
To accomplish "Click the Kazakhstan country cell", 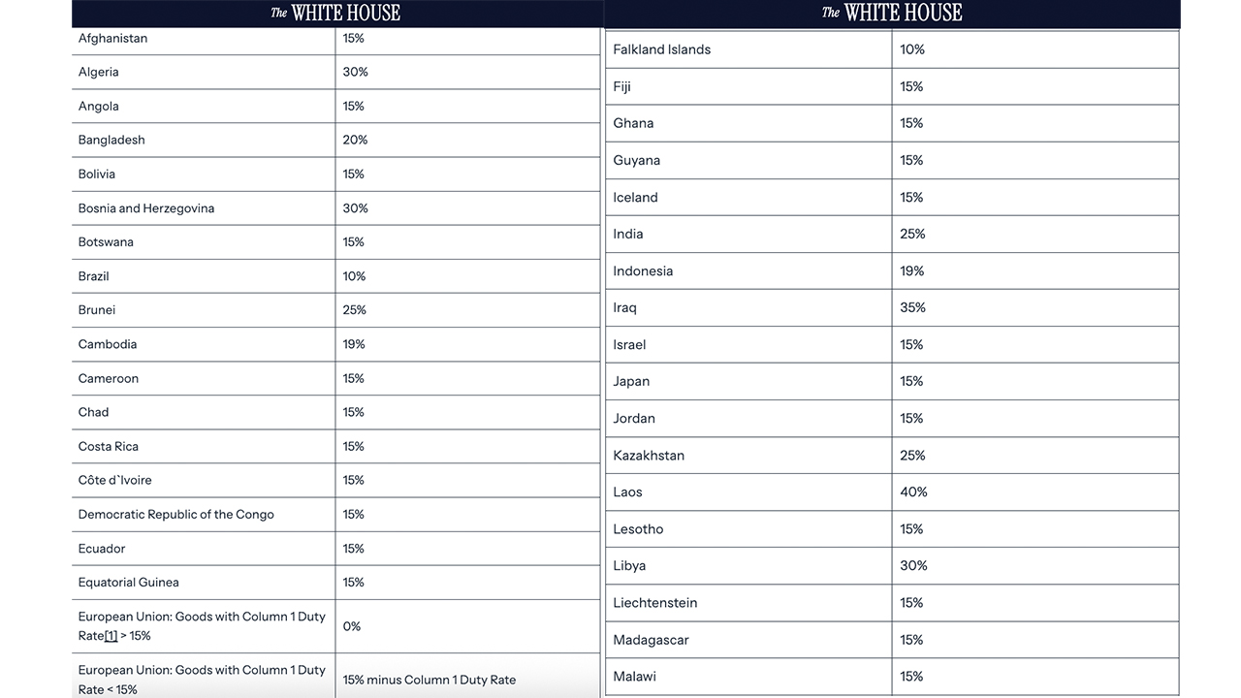I will pyautogui.click(x=649, y=456).
